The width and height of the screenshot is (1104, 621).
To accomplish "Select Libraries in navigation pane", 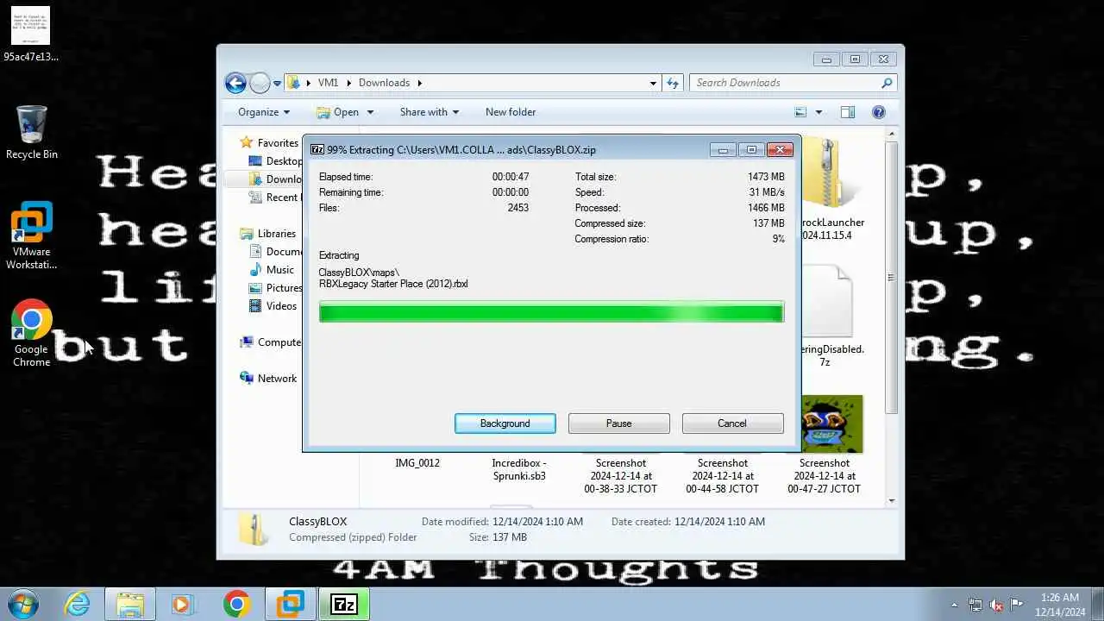I will click(x=268, y=234).
